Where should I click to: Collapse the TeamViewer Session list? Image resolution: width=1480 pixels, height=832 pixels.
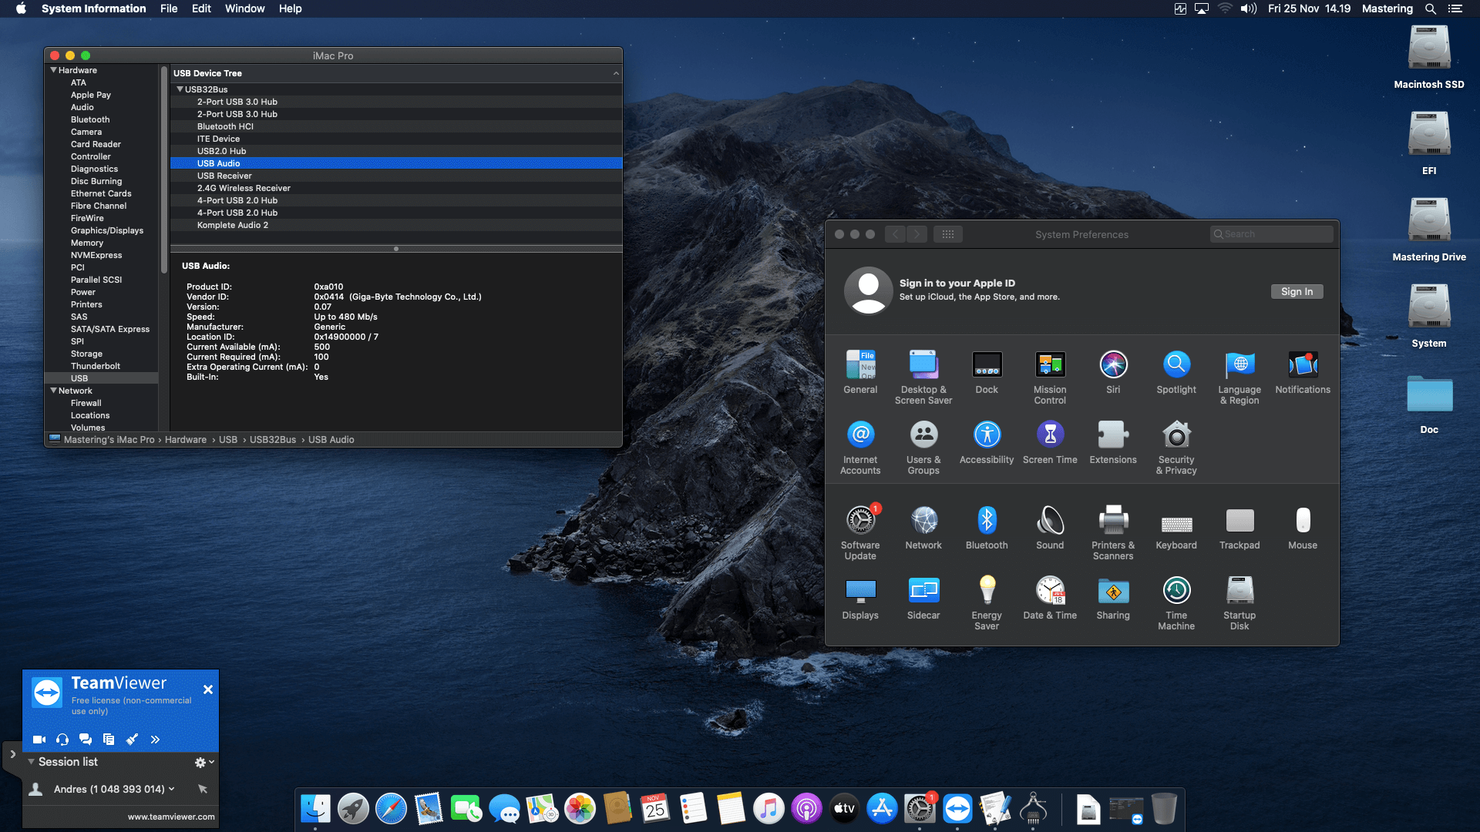pos(32,762)
